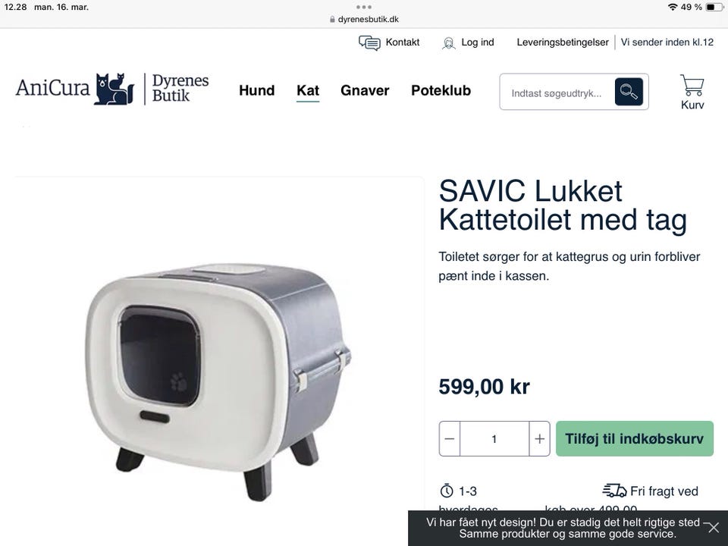Click the clock delivery time icon
Screen dimensions: 728x546
click(x=446, y=491)
